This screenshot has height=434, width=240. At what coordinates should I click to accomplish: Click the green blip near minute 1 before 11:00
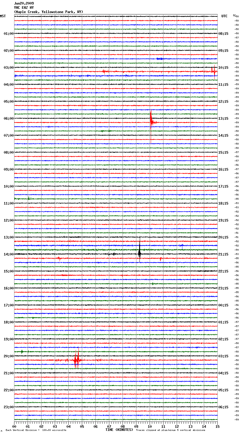click(x=29, y=199)
